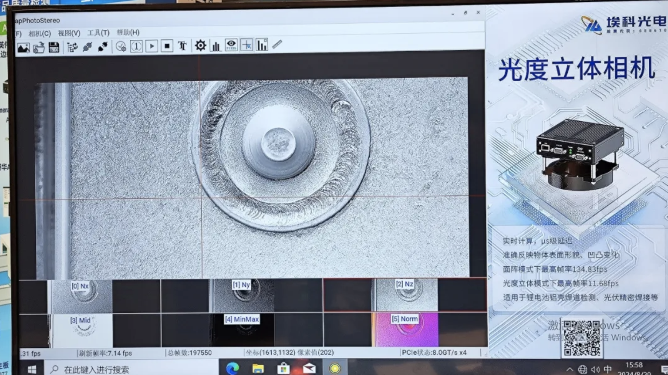Click the open image toolbar icon

(23, 48)
